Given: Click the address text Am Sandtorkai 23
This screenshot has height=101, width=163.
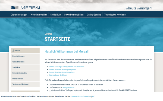Looking at the screenshot, I should (x=112, y=90).
